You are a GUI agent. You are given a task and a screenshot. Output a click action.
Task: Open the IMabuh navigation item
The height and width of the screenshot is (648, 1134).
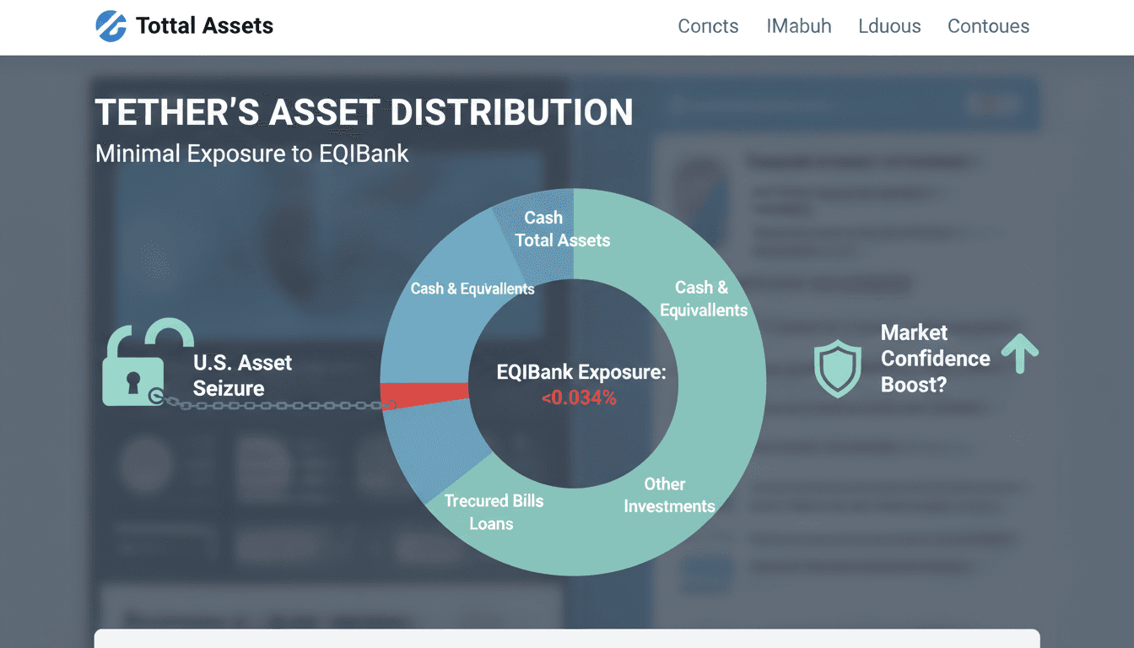(x=798, y=26)
